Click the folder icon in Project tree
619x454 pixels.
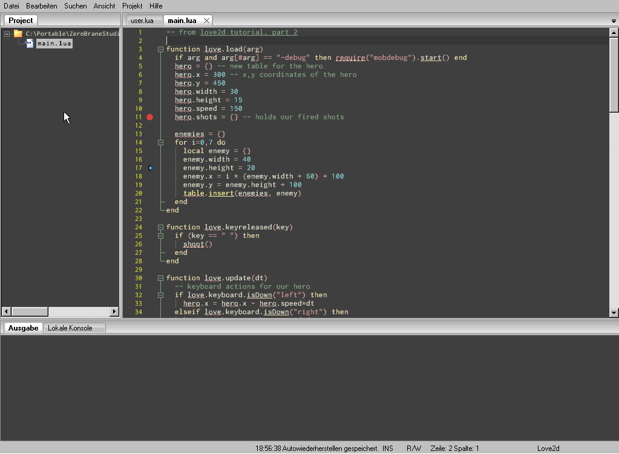(18, 34)
